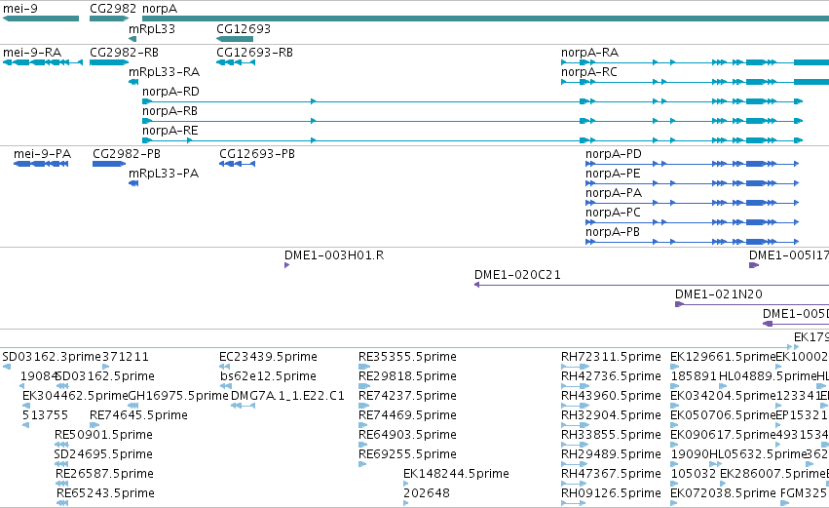Image resolution: width=829 pixels, height=508 pixels.
Task: Select the DME1-020C21 clone feature
Action: tap(652, 285)
